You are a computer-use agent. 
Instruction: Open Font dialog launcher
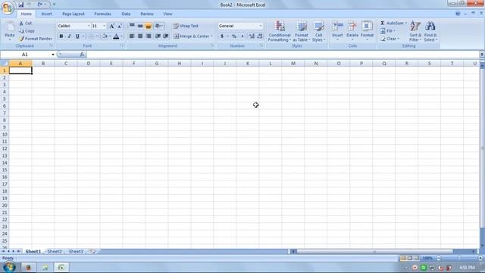point(122,45)
